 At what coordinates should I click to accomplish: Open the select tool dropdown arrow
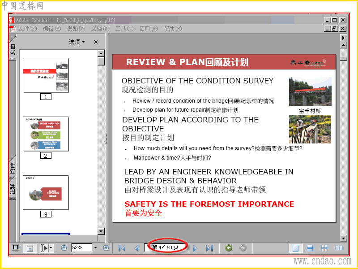pyautogui.click(x=51, y=248)
